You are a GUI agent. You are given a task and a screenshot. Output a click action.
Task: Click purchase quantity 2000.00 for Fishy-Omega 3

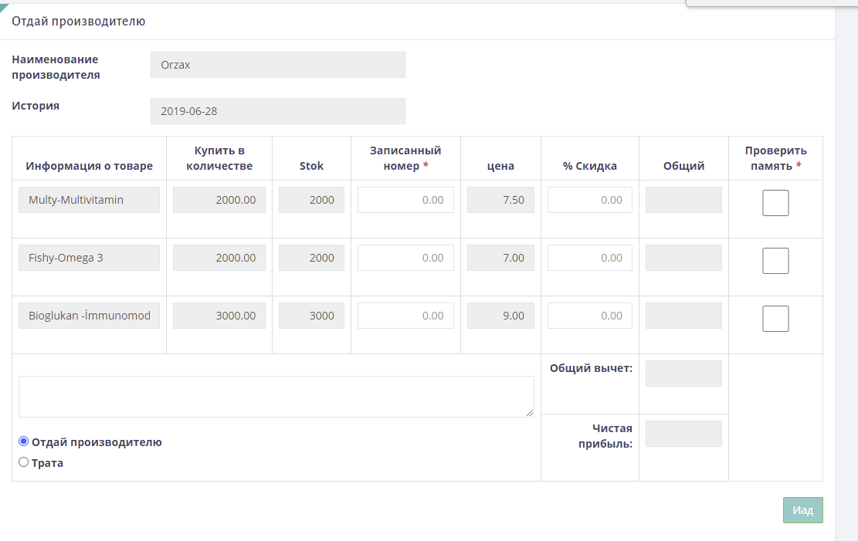click(219, 258)
